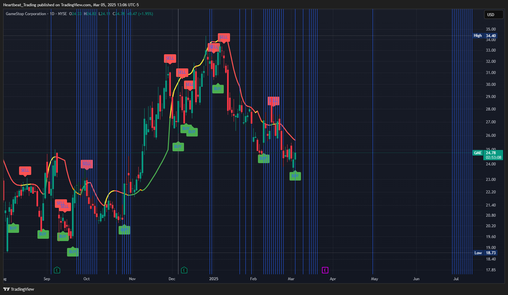This screenshot has width=508, height=295.
Task: Click the NYSE exchange label
Action: click(x=62, y=14)
